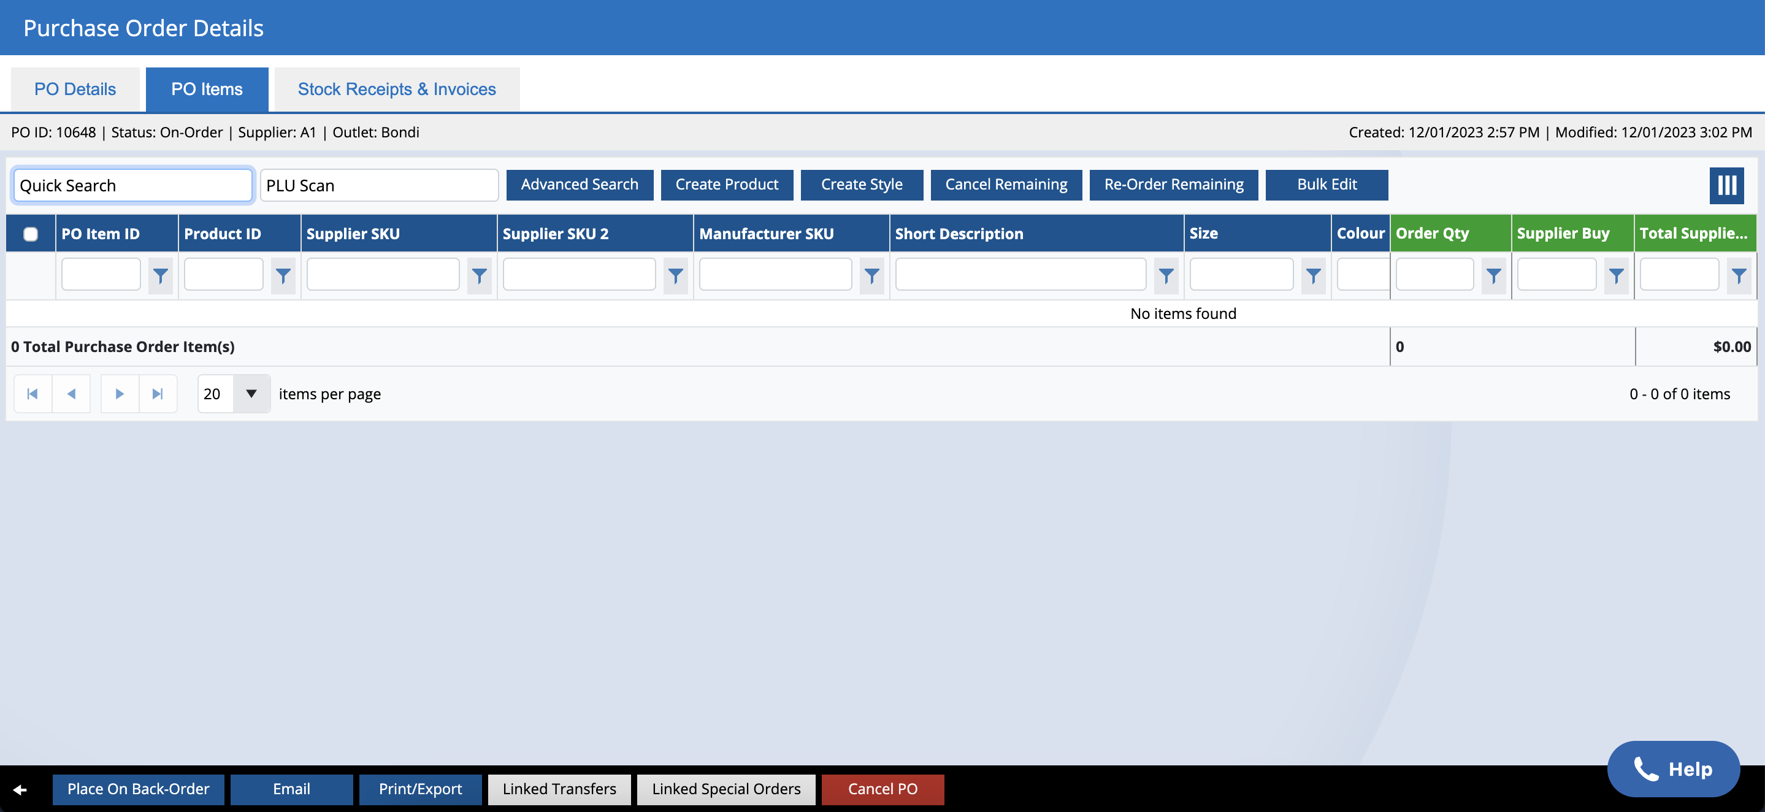
Task: Click the Manufacturer SKU filter input
Action: (x=775, y=274)
